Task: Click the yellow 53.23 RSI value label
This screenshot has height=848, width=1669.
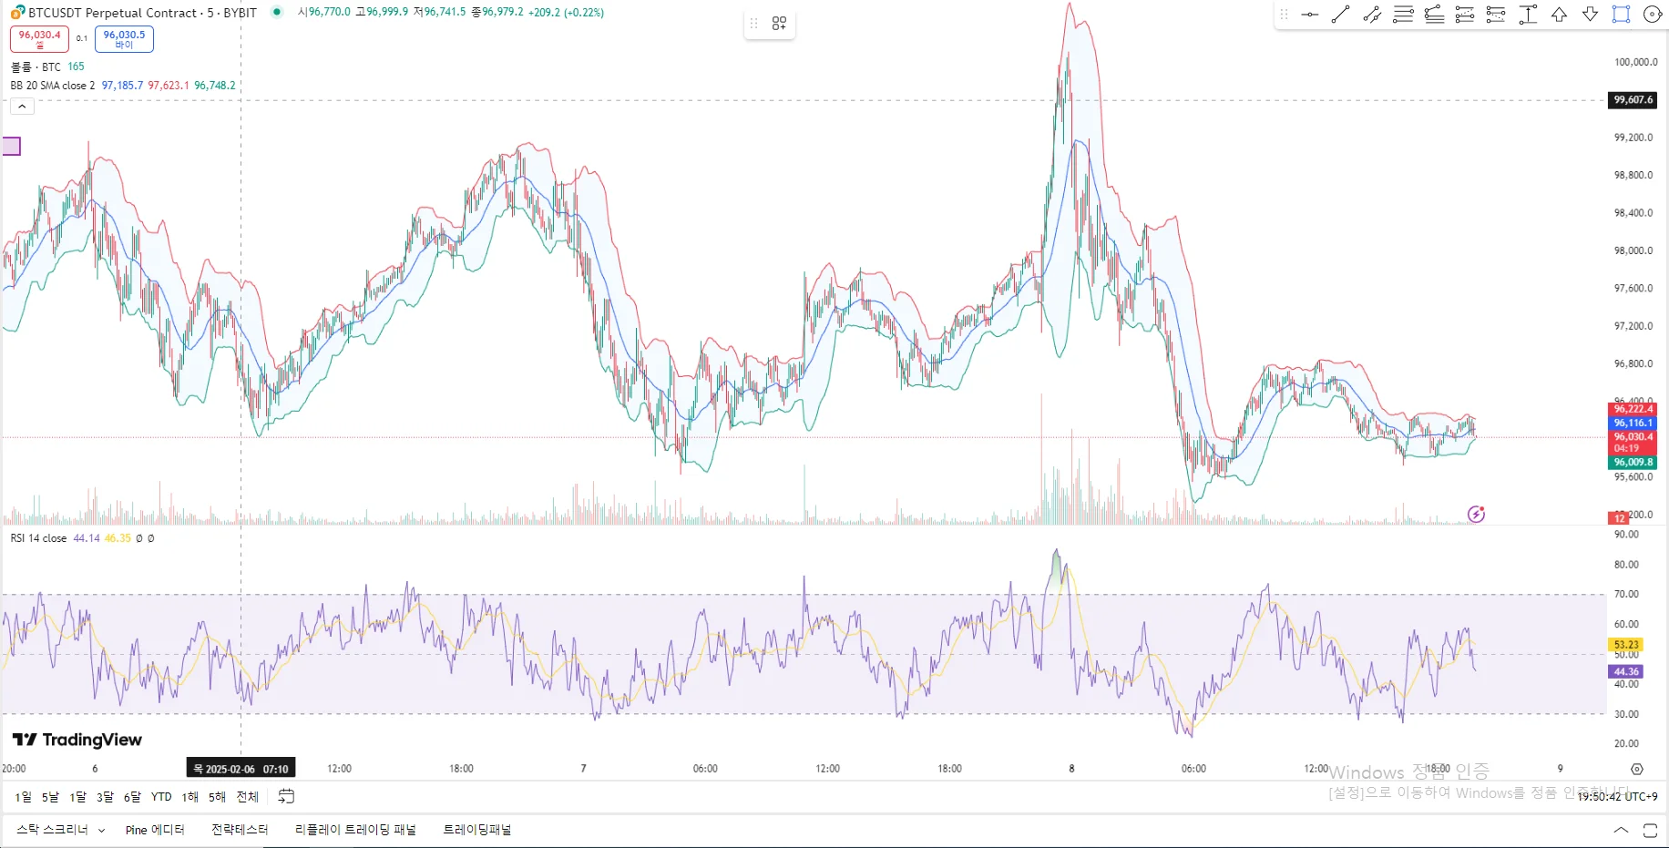Action: (1626, 645)
